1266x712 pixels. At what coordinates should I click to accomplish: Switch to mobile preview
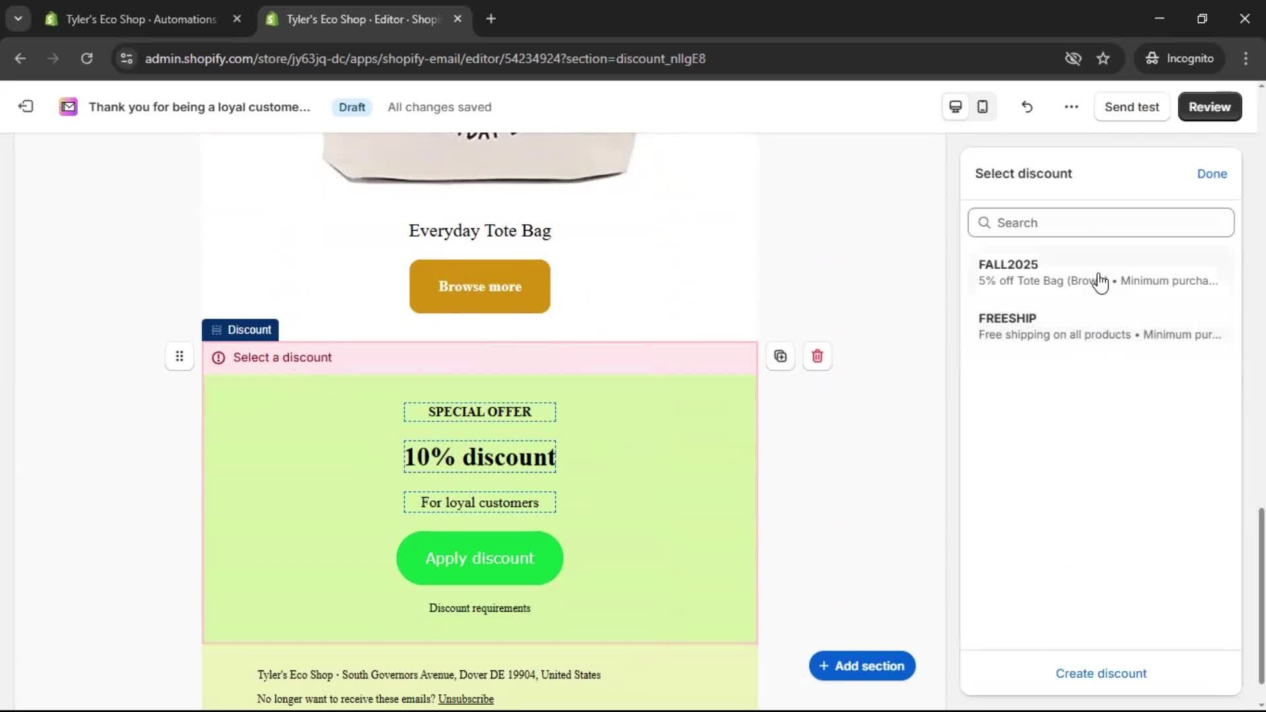[x=982, y=106]
